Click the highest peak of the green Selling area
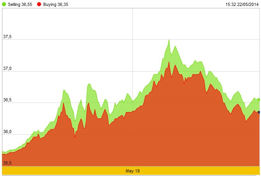The image size is (261, 176). [169, 40]
